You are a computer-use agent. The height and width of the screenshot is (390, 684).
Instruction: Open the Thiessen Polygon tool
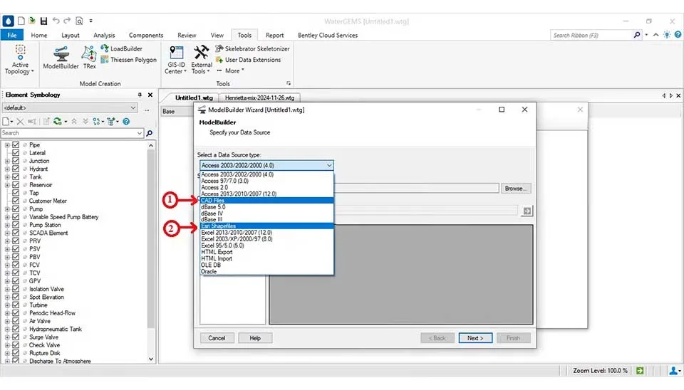(x=128, y=60)
